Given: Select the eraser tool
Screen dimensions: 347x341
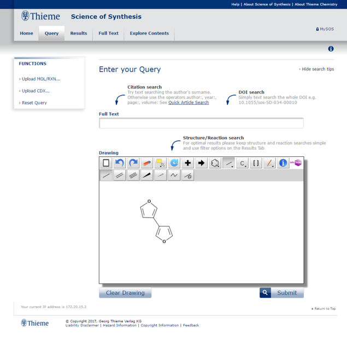Looking at the screenshot, I should point(147,163).
